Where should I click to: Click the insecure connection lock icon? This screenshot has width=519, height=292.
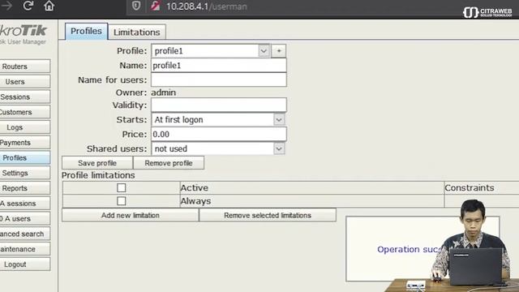pyautogui.click(x=155, y=6)
